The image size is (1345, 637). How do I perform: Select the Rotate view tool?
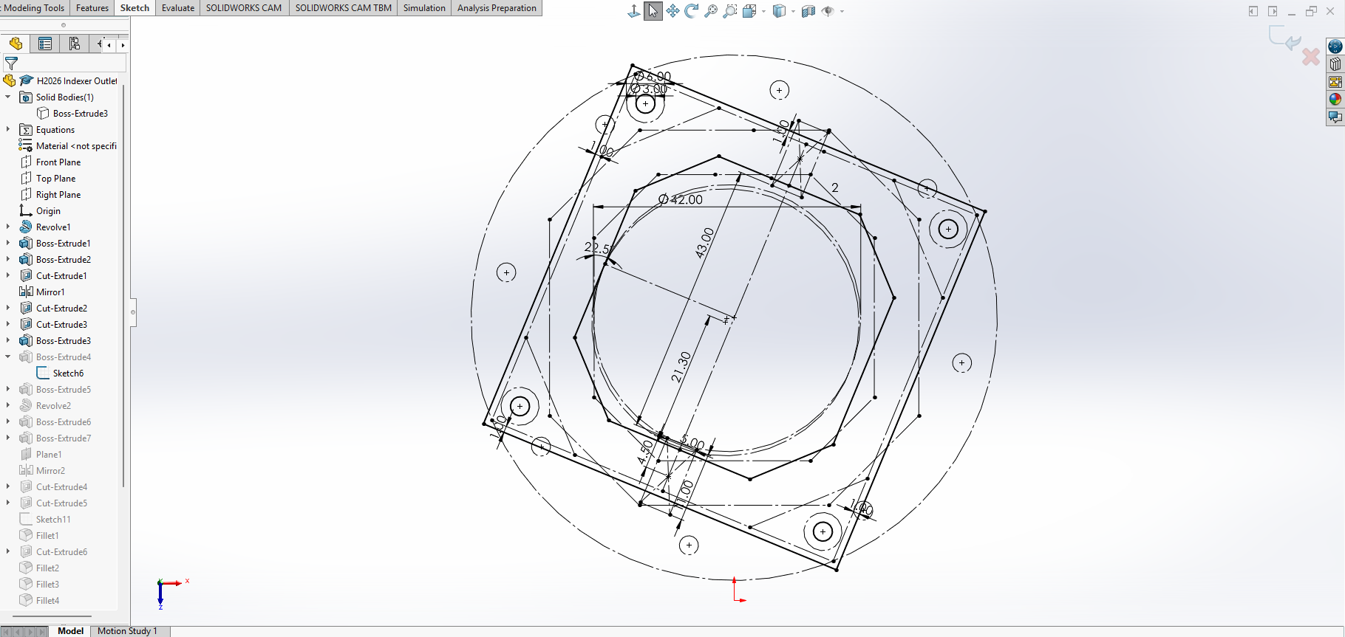(692, 11)
